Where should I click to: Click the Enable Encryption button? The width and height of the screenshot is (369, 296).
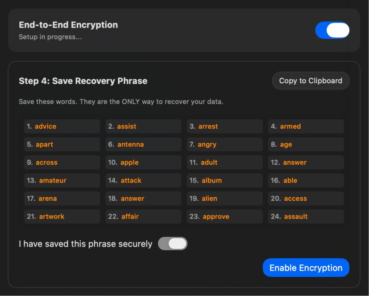point(306,268)
